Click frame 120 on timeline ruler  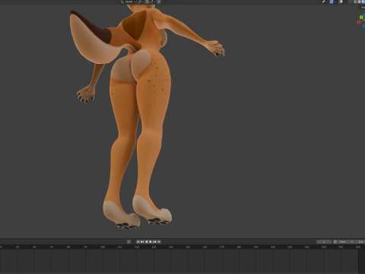137,247
